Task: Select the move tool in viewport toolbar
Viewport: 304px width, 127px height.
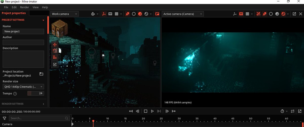Action: pos(55,45)
